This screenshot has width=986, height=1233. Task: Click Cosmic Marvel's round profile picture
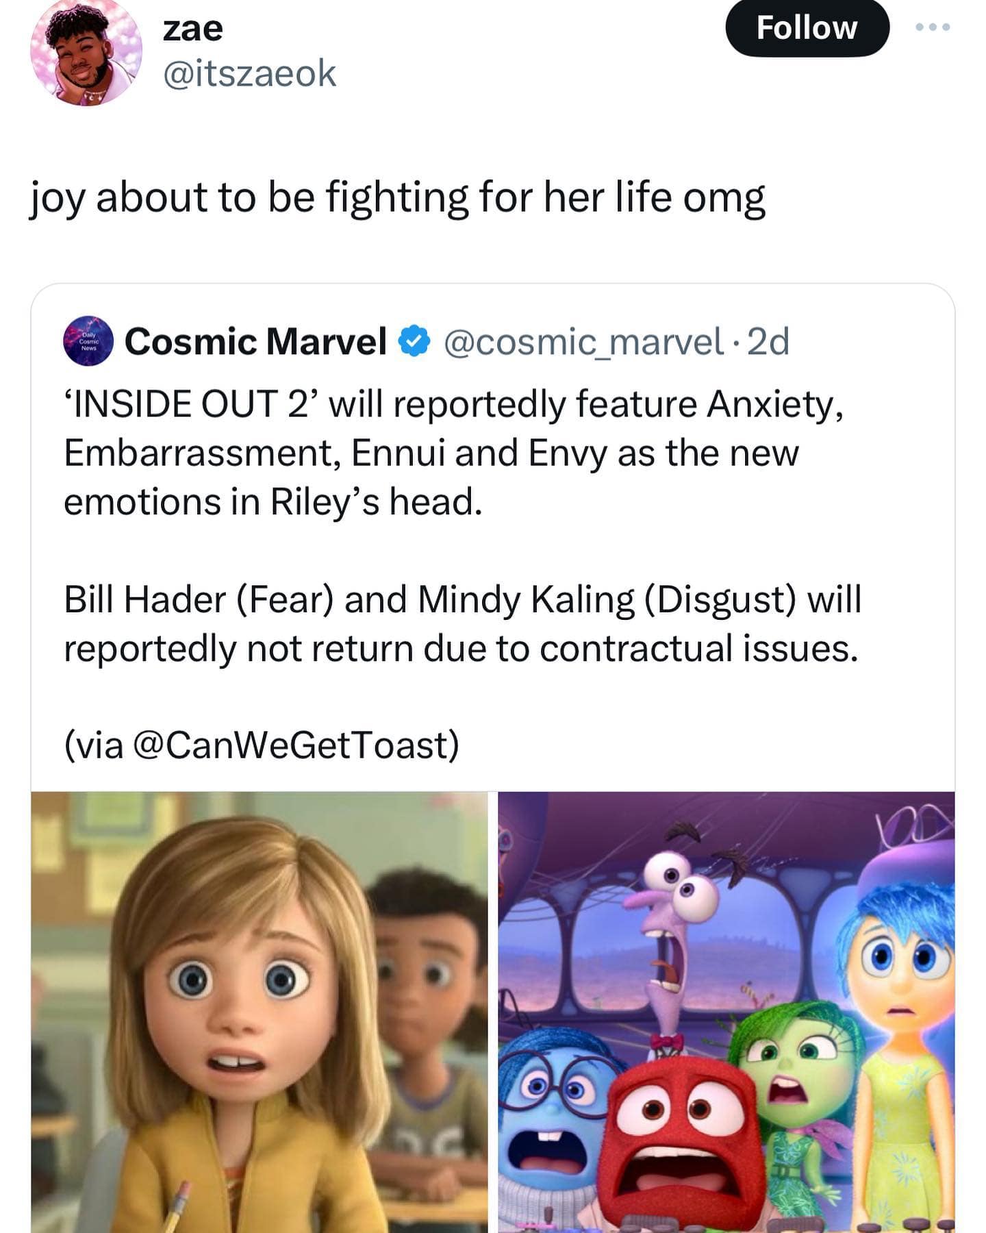pos(88,341)
